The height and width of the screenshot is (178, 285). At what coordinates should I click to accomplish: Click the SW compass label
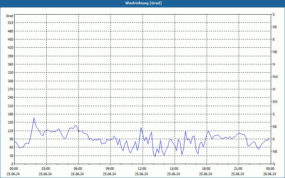pos(275,102)
